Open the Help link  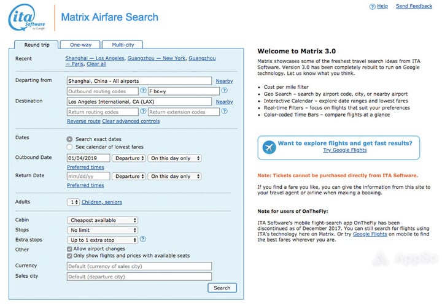382,6
